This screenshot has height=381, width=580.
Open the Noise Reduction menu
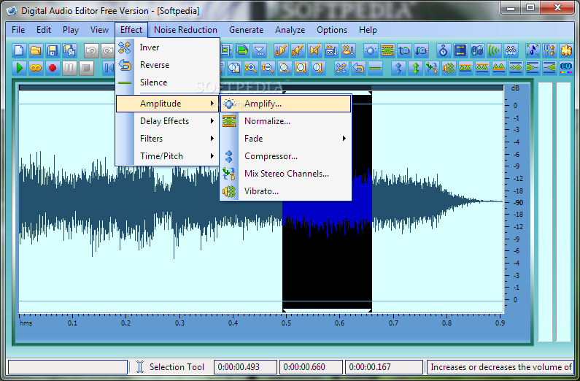click(185, 30)
